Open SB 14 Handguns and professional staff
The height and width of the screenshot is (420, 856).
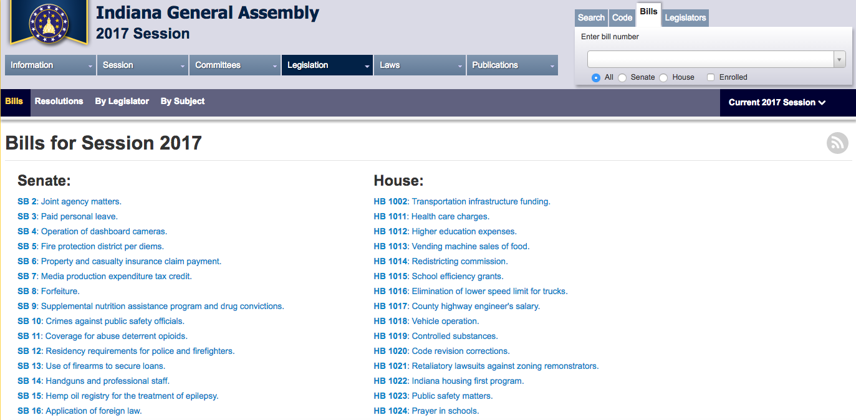[94, 381]
